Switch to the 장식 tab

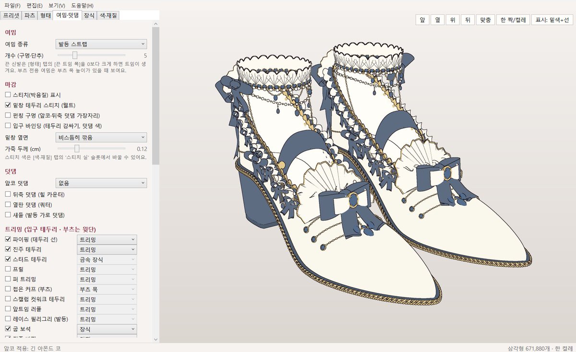pyautogui.click(x=89, y=15)
